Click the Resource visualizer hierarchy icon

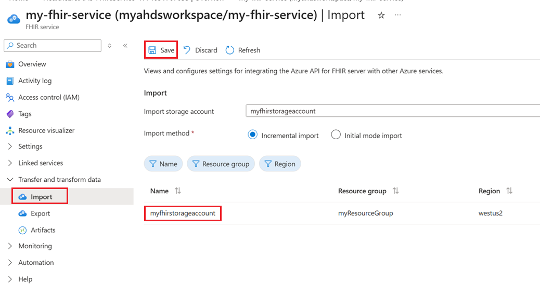point(10,130)
